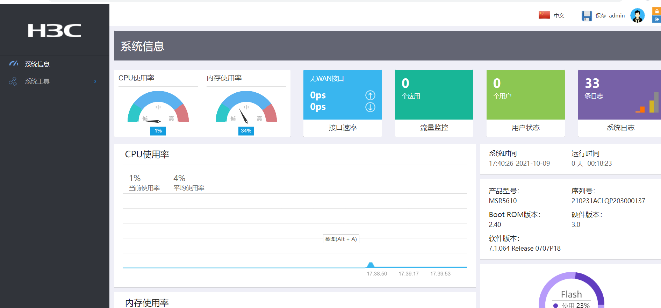
Task: Click the CPU usage gauge dial
Action: (158, 107)
